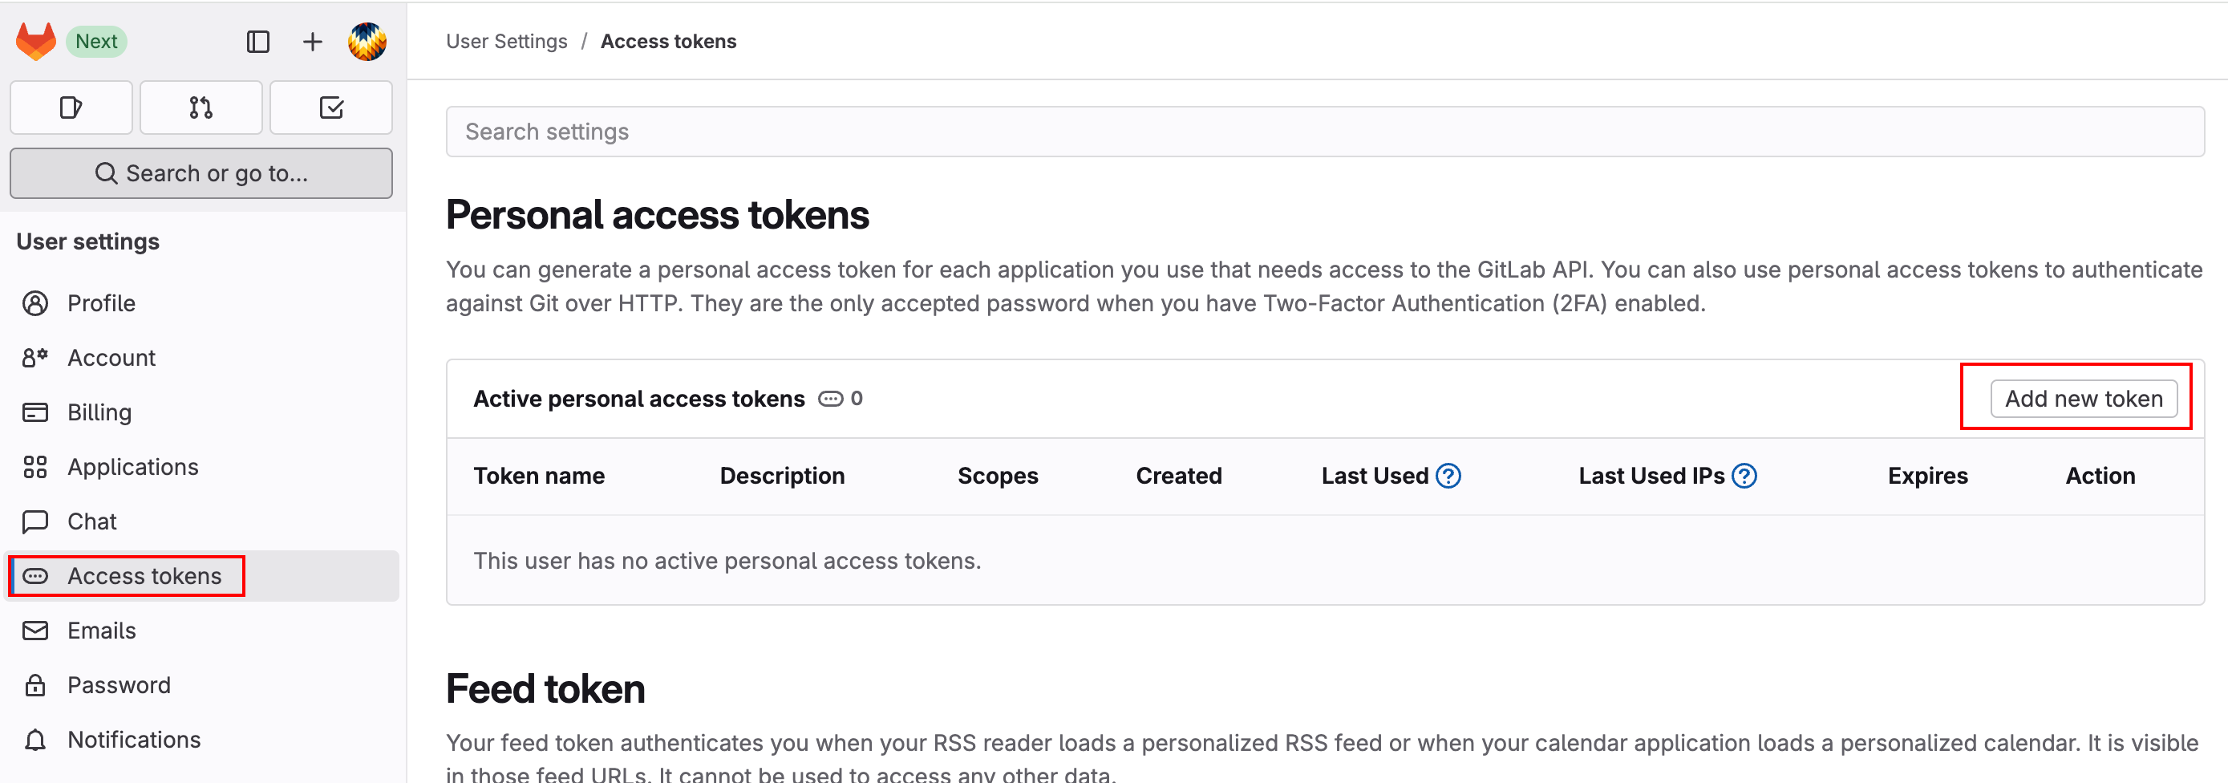
Task: Go to Billing settings
Action: [x=99, y=412]
